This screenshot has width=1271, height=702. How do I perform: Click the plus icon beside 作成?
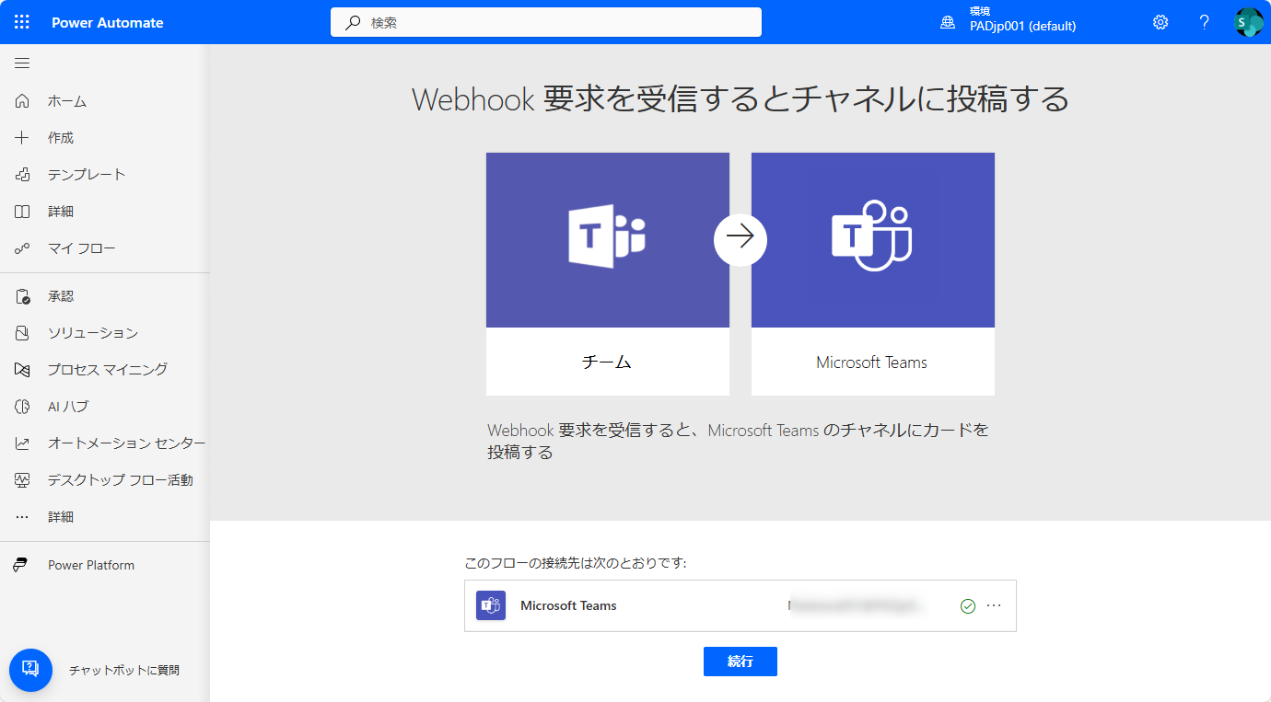(22, 138)
